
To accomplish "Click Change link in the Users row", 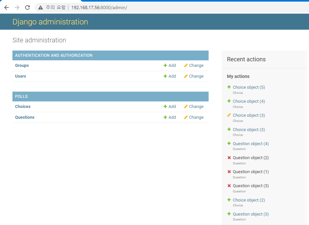I will [196, 76].
